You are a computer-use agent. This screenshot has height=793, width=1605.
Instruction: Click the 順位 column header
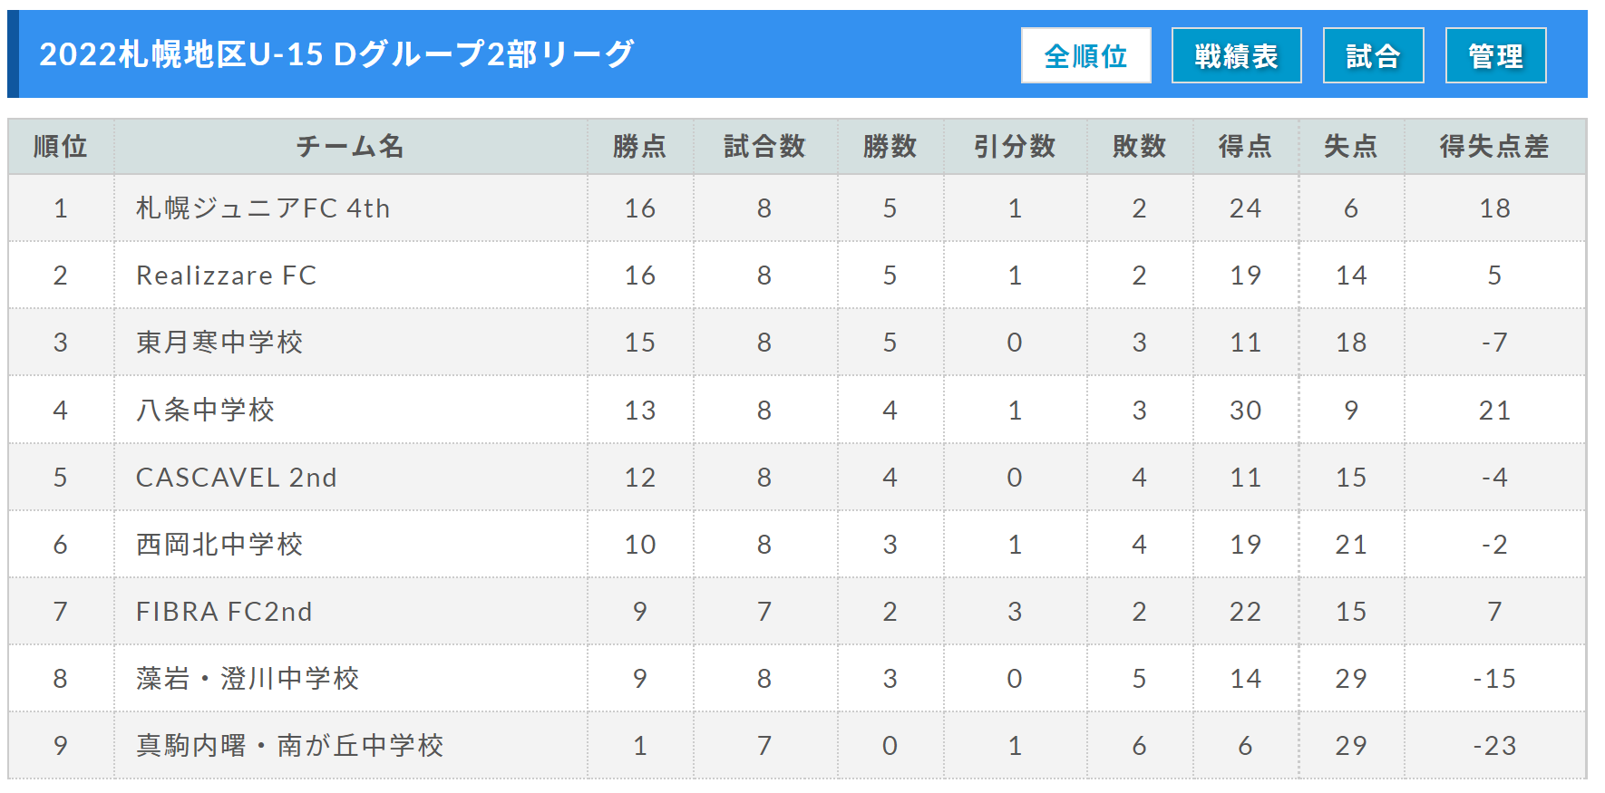pyautogui.click(x=61, y=146)
